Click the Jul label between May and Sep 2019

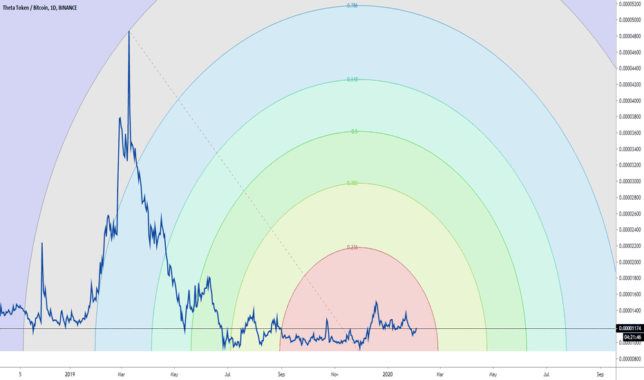[227, 374]
